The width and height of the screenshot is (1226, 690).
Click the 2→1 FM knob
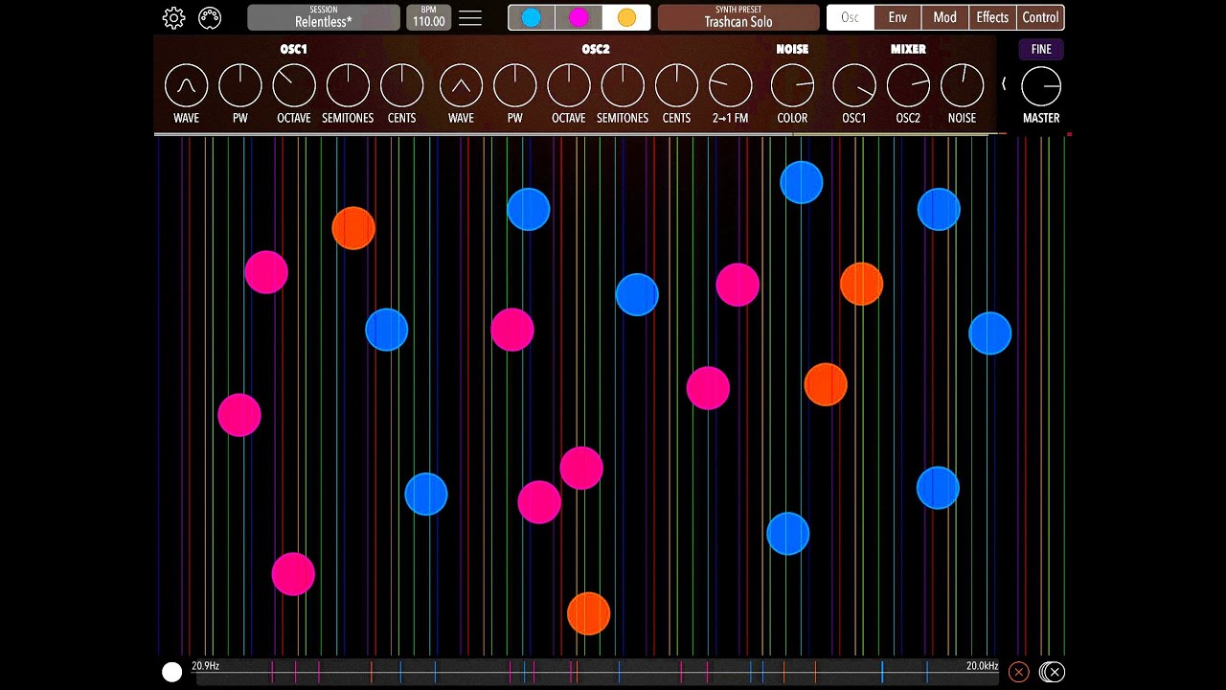click(730, 86)
